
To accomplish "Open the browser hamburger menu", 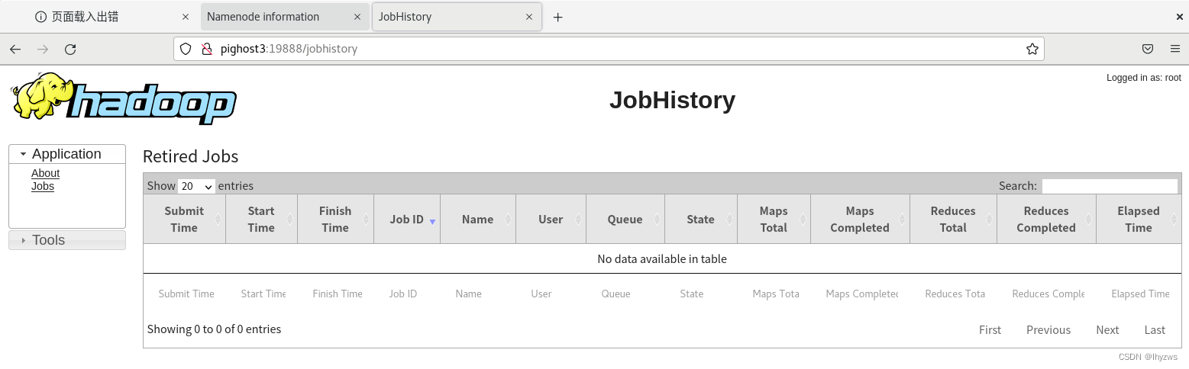I will click(x=1174, y=49).
